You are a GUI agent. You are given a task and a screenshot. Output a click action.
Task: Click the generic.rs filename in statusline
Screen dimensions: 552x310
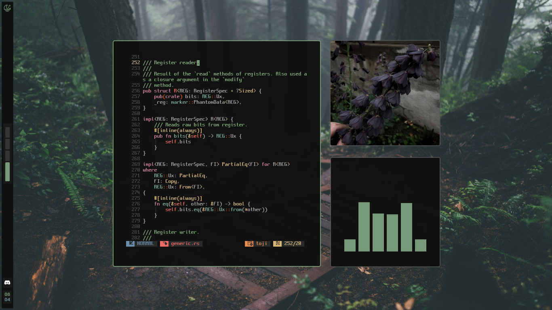(x=185, y=244)
